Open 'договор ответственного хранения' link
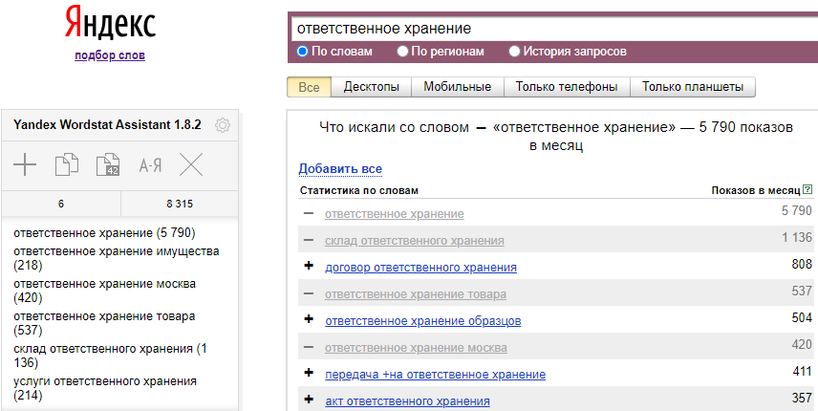Image resolution: width=818 pixels, height=411 pixels. [421, 268]
